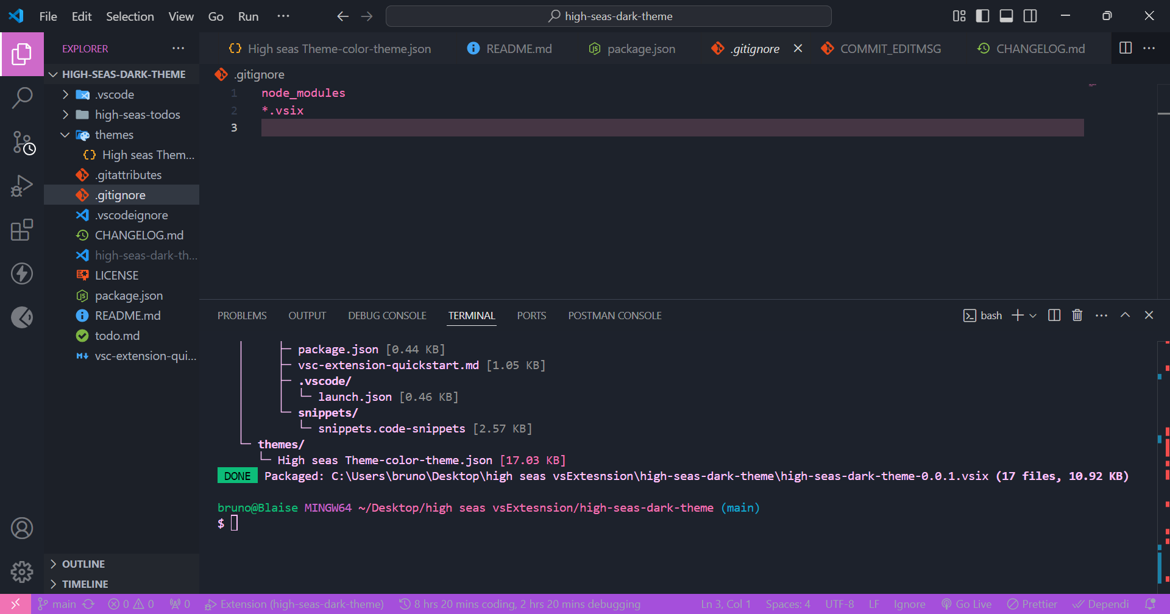Screen dimensions: 1170x614
Task: Open editor More Actions ellipsis
Action: (x=1149, y=48)
